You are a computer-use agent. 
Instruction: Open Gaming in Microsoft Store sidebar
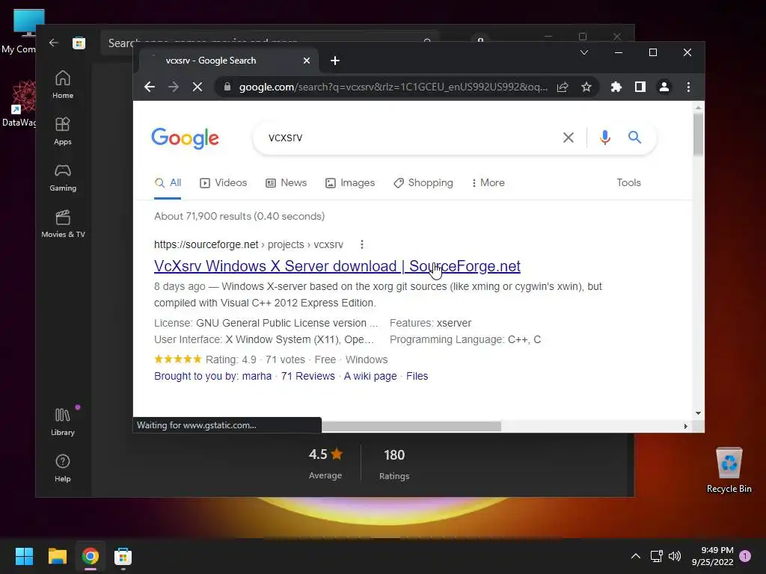pyautogui.click(x=63, y=178)
